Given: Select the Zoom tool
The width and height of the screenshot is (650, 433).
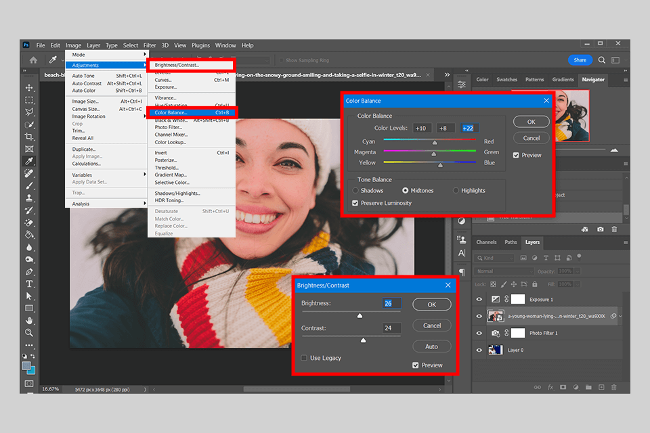Looking at the screenshot, I should coord(29,332).
